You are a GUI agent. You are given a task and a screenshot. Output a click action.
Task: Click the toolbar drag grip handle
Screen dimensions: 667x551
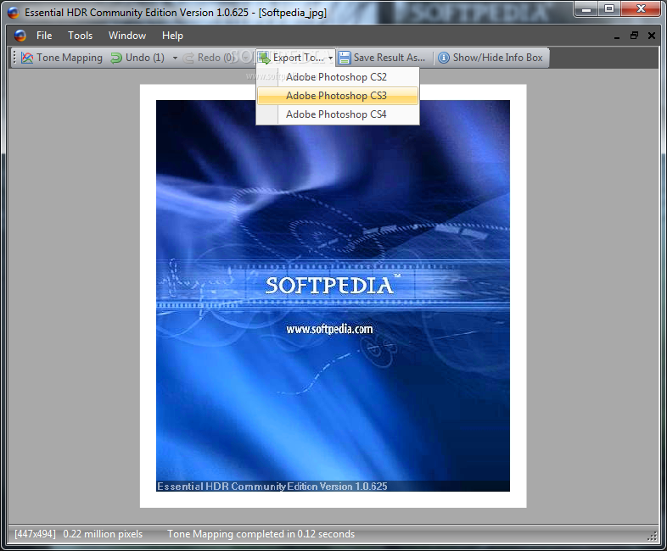pos(14,58)
